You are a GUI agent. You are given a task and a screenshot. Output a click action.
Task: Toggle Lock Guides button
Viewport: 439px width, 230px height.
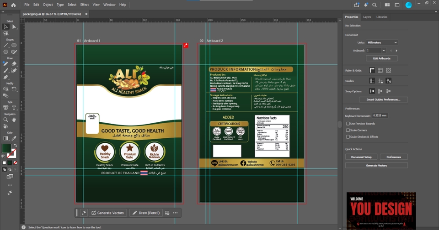tap(380, 81)
